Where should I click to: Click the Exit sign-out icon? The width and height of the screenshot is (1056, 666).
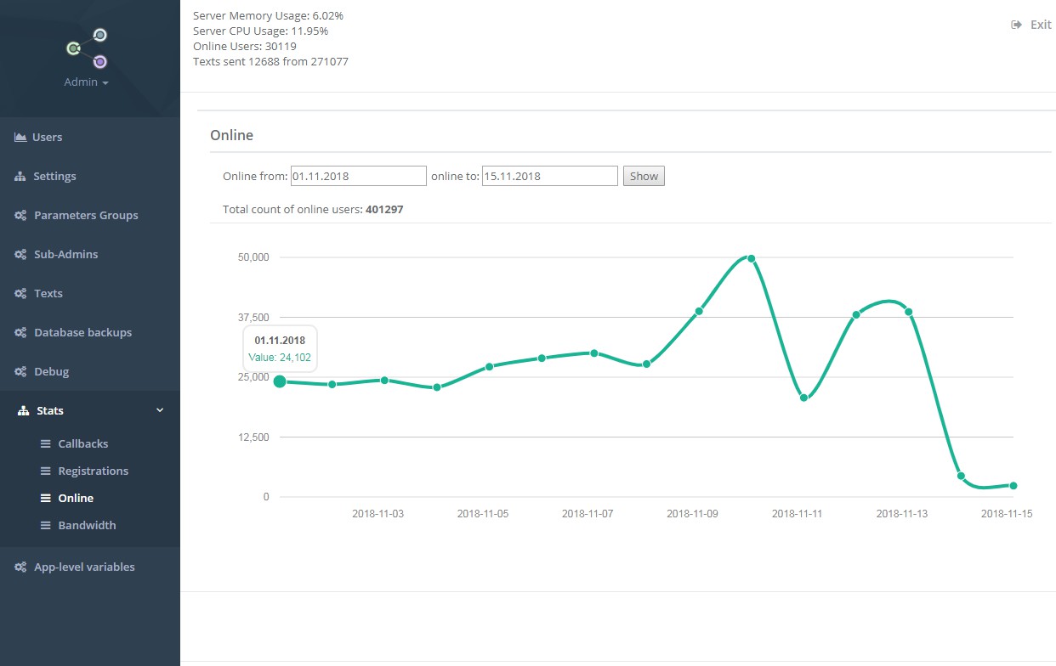click(1016, 25)
